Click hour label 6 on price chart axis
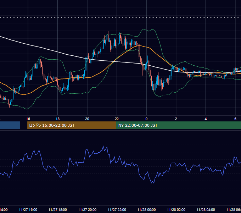 [x=235, y=119]
